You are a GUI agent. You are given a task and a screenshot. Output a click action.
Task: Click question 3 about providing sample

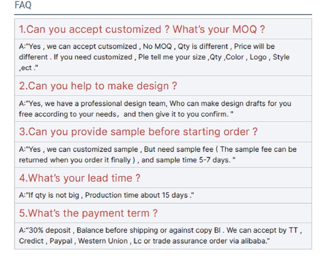pyautogui.click(x=138, y=132)
